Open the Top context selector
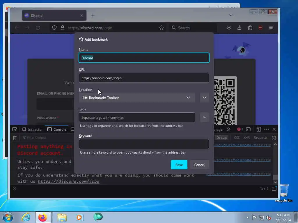Screen dimensions: 298x223 coord(264,189)
